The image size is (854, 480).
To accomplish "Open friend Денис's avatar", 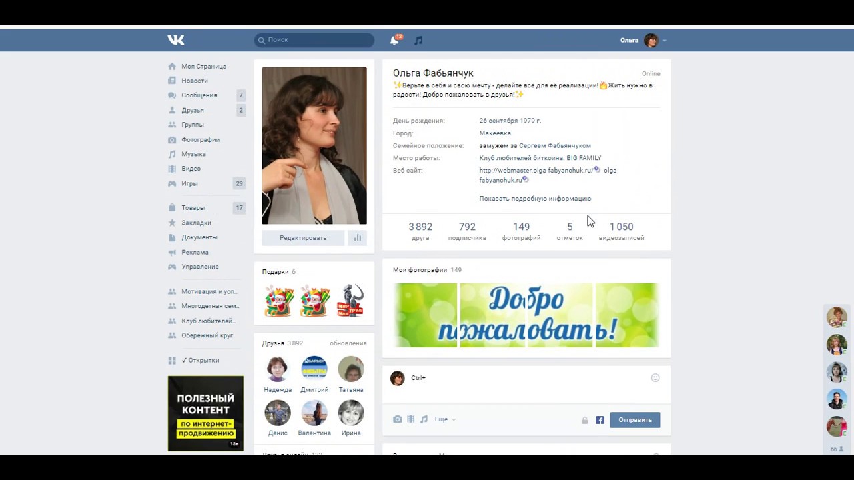I will 278,413.
